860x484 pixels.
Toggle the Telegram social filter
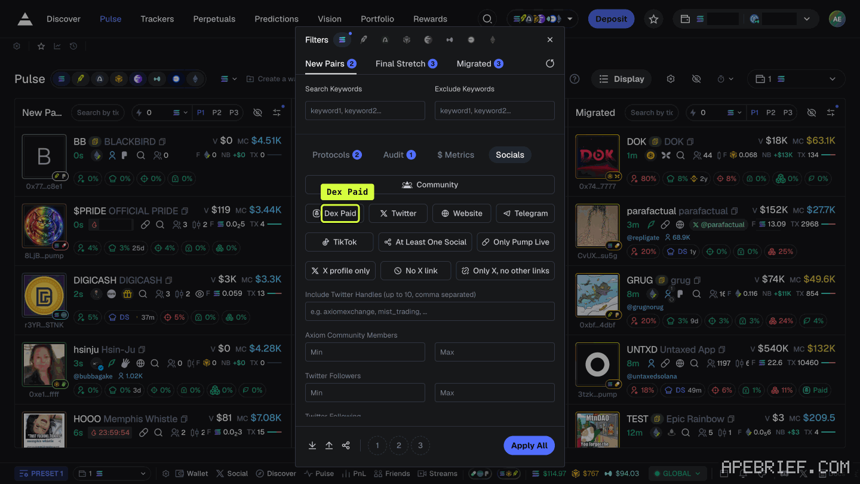point(526,213)
